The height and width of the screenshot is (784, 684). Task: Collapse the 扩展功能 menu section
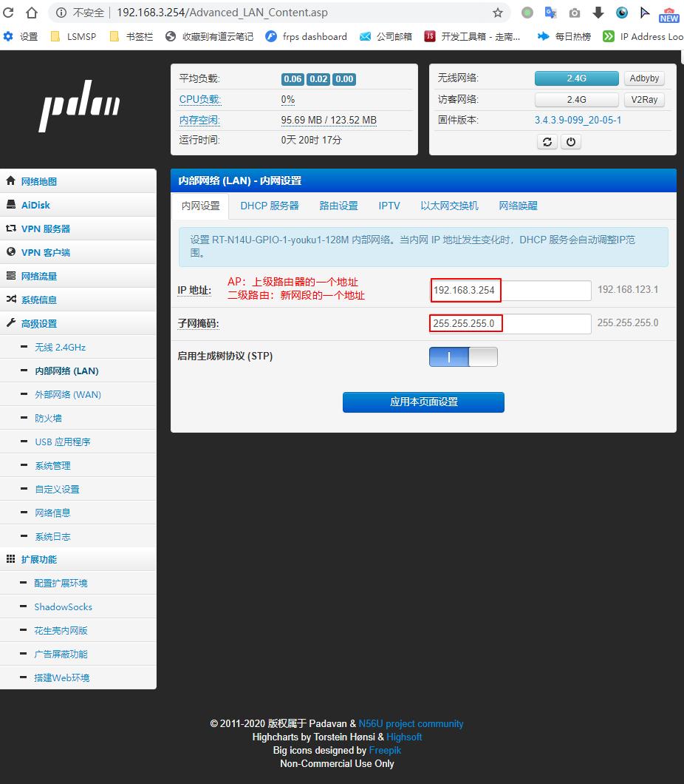coord(78,559)
